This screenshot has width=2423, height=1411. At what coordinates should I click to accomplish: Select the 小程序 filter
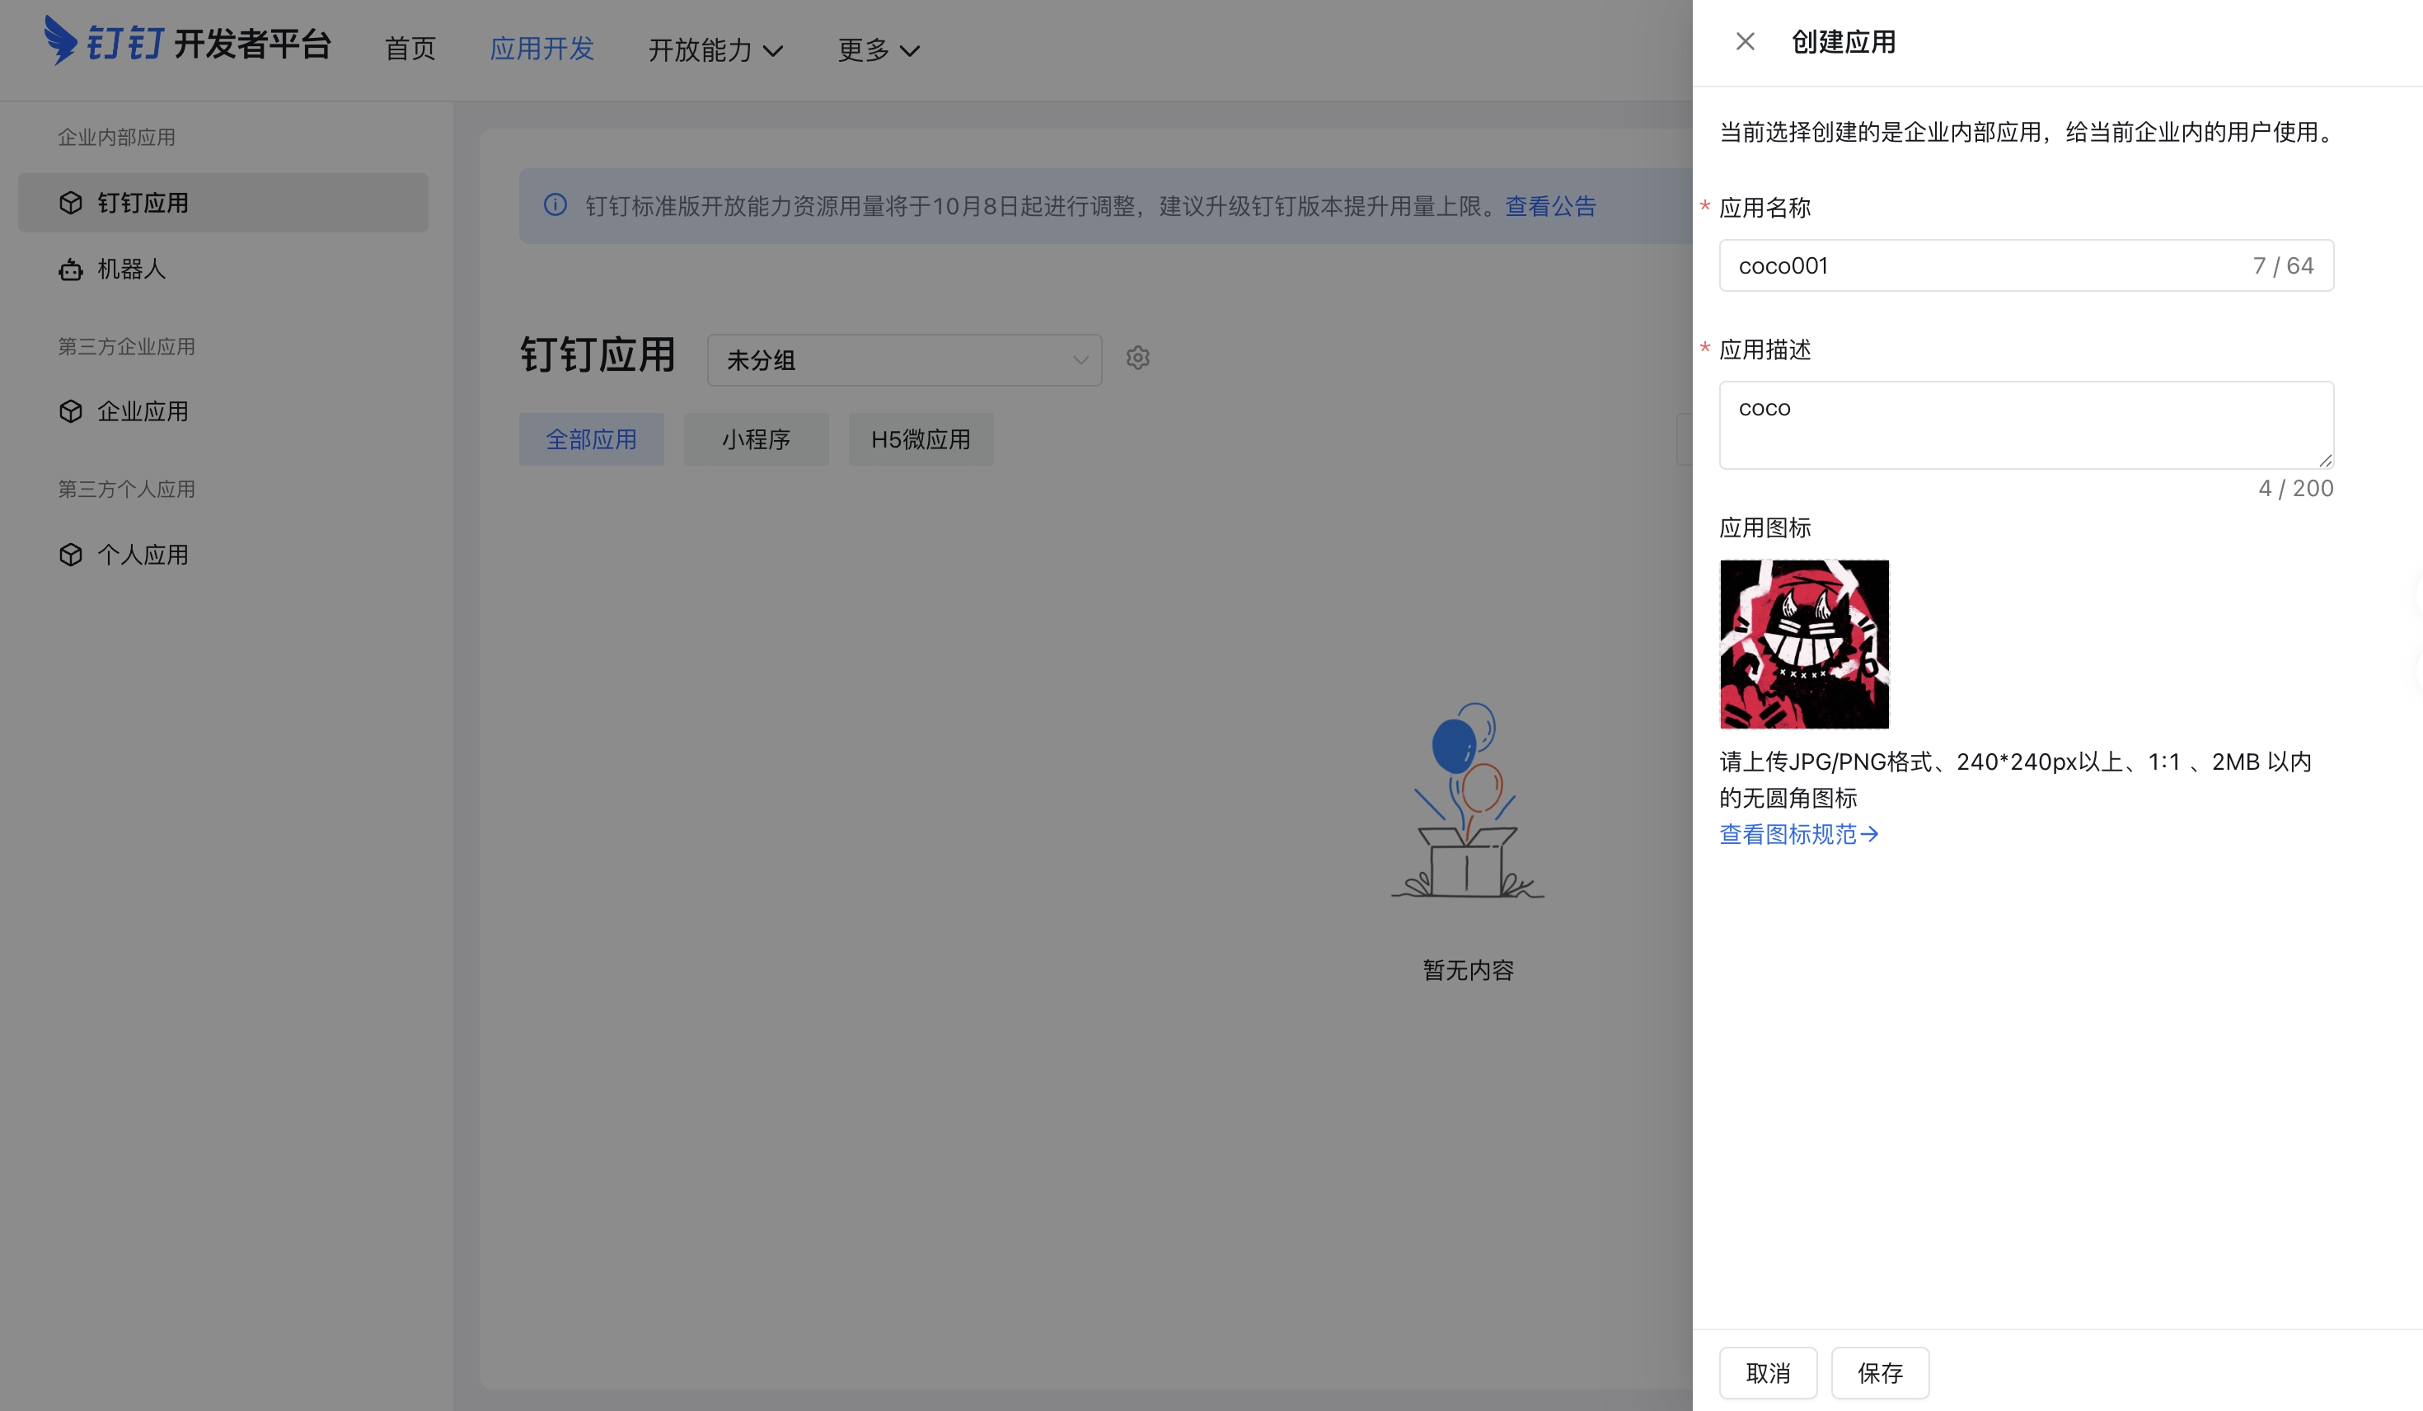coord(756,438)
